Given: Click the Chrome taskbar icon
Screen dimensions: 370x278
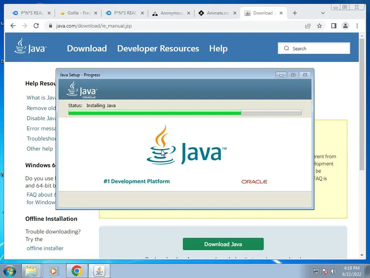Looking at the screenshot, I should (x=77, y=271).
